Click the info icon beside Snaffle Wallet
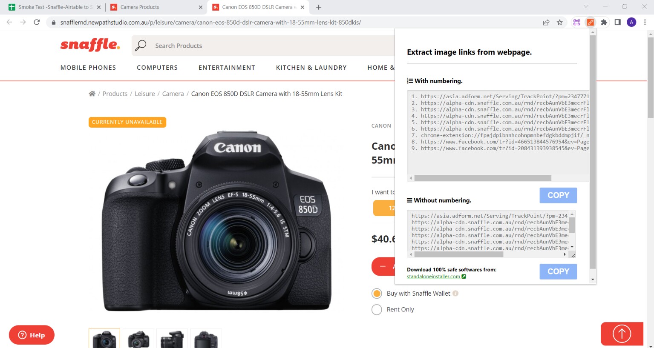This screenshot has height=348, width=654. point(456,293)
